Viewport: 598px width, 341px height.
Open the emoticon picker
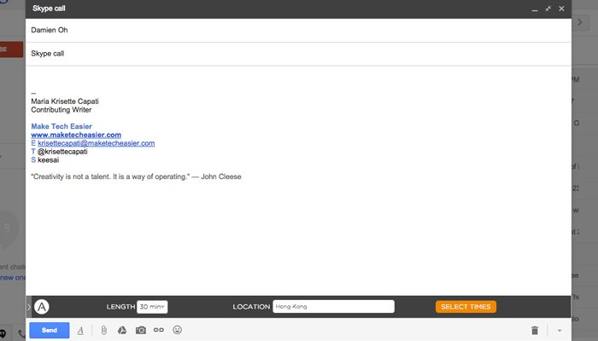(x=178, y=330)
